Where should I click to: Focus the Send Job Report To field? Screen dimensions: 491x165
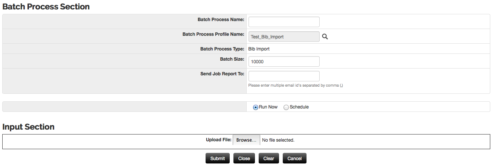284,76
